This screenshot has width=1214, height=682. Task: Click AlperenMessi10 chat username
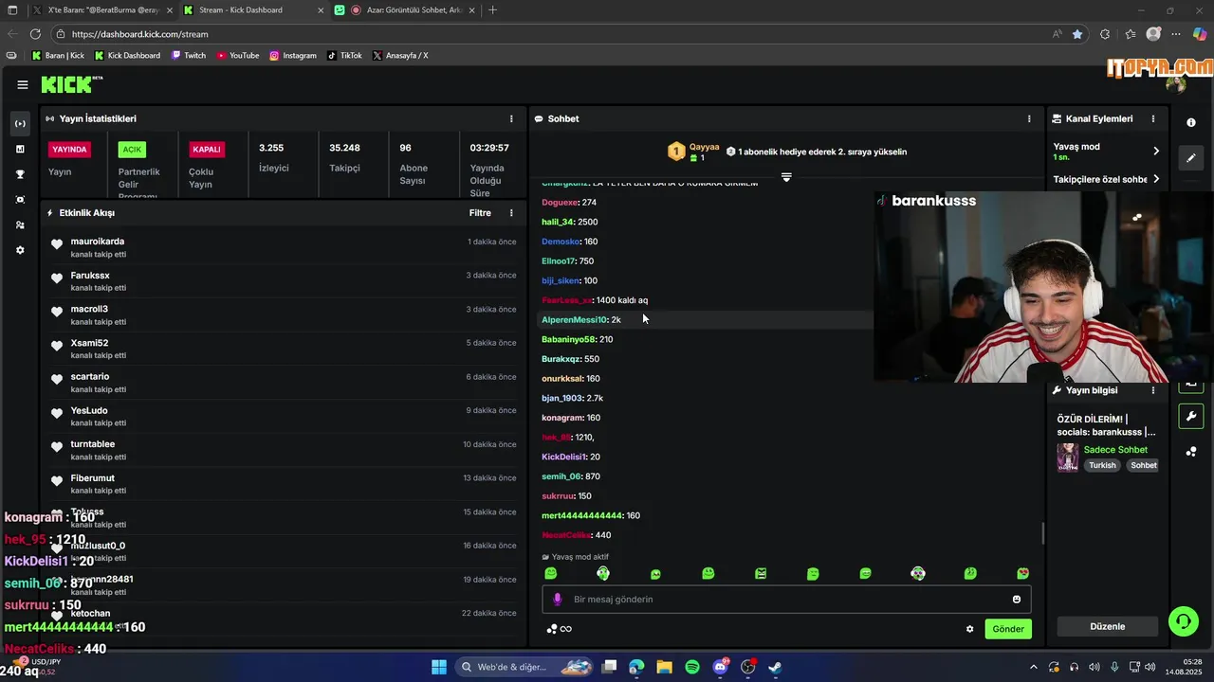[574, 320]
